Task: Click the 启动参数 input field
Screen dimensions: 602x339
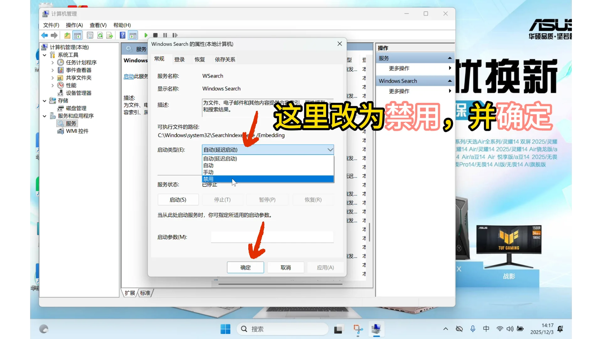Action: pos(272,237)
